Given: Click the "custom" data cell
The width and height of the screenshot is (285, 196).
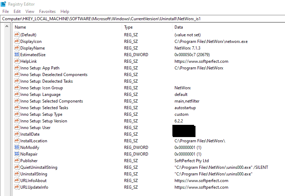Looking at the screenshot, I should (181, 114).
